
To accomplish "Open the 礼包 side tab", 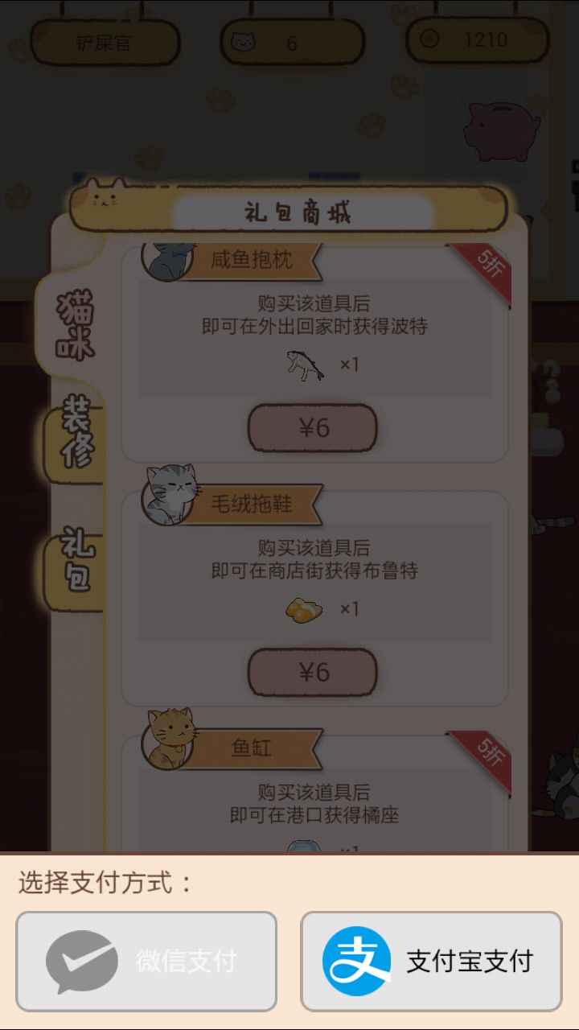I will pos(78,559).
